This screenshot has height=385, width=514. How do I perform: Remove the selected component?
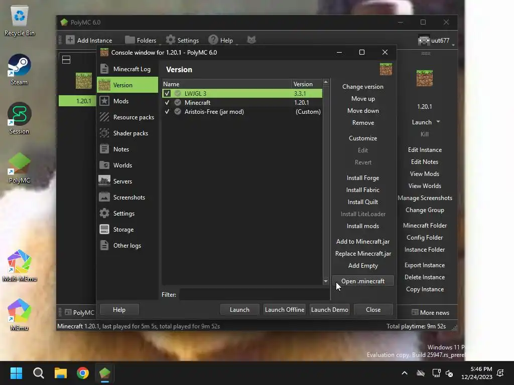pos(363,123)
